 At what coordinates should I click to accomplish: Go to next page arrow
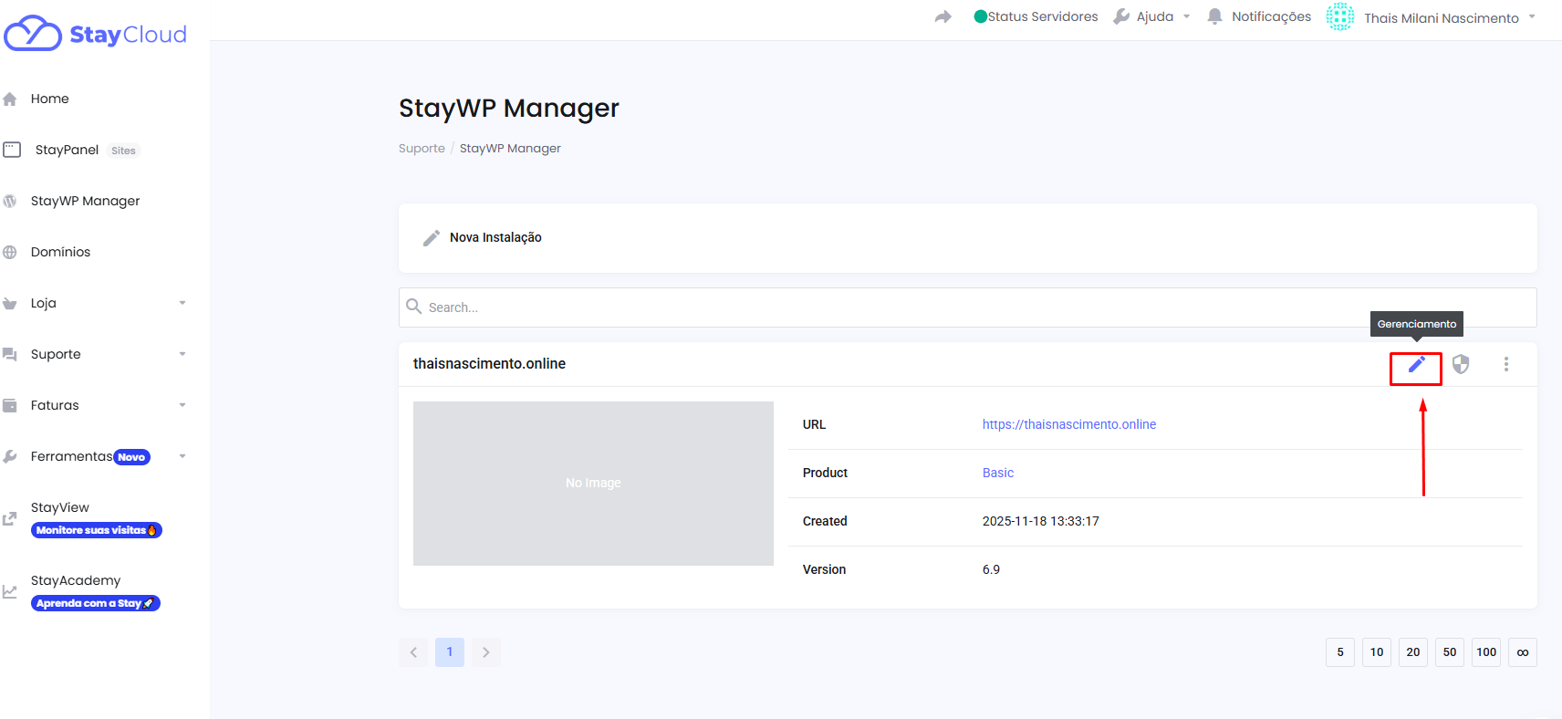(x=486, y=652)
